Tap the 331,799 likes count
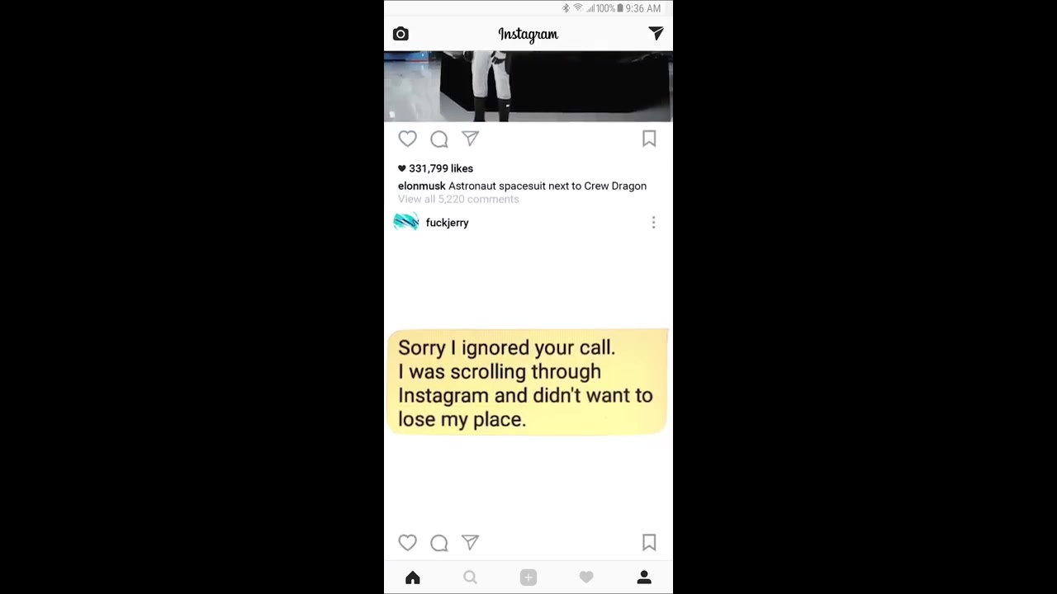The height and width of the screenshot is (594, 1057). click(x=435, y=168)
